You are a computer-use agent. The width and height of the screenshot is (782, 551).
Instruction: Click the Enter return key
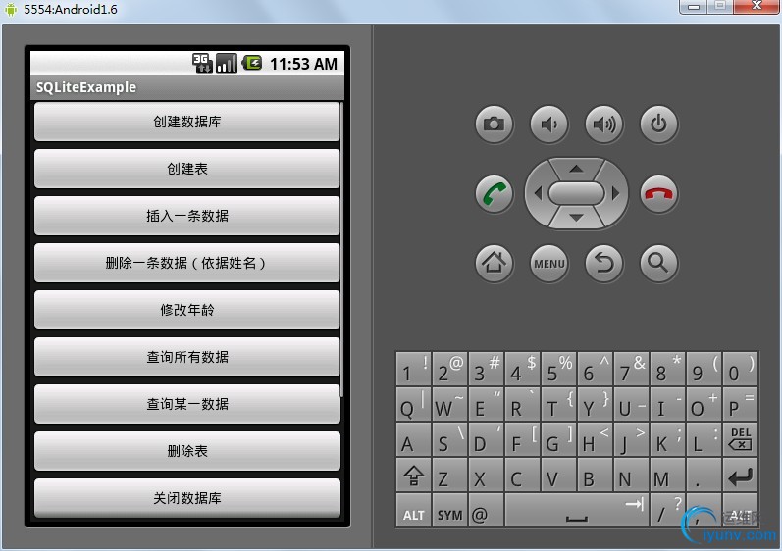[x=740, y=476]
